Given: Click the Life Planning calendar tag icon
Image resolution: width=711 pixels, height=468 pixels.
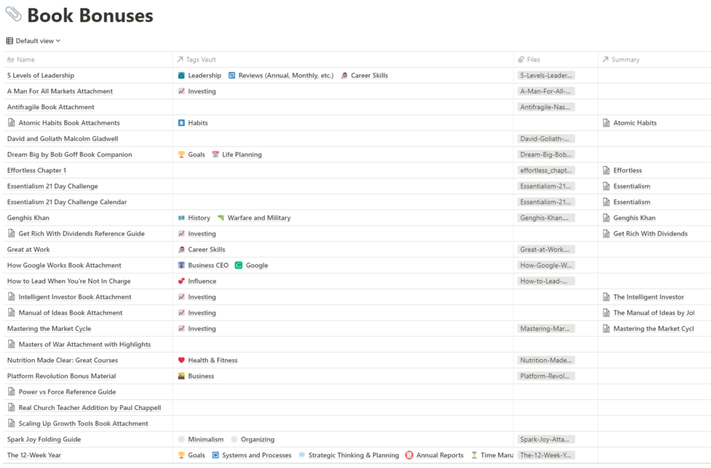Looking at the screenshot, I should pos(215,155).
